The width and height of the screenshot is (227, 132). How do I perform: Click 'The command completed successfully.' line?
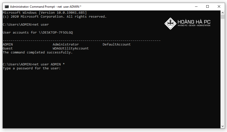click(38, 52)
